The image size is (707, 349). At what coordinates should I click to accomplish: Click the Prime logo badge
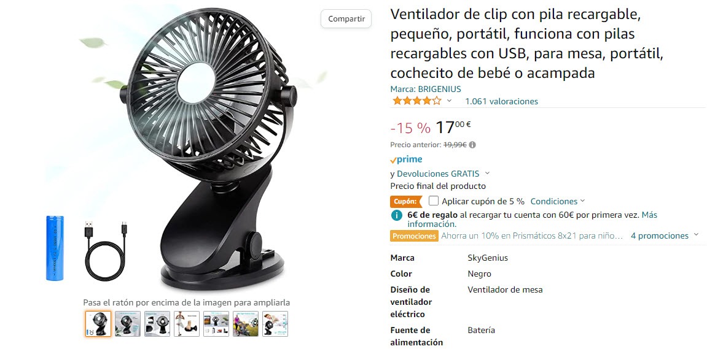point(406,159)
